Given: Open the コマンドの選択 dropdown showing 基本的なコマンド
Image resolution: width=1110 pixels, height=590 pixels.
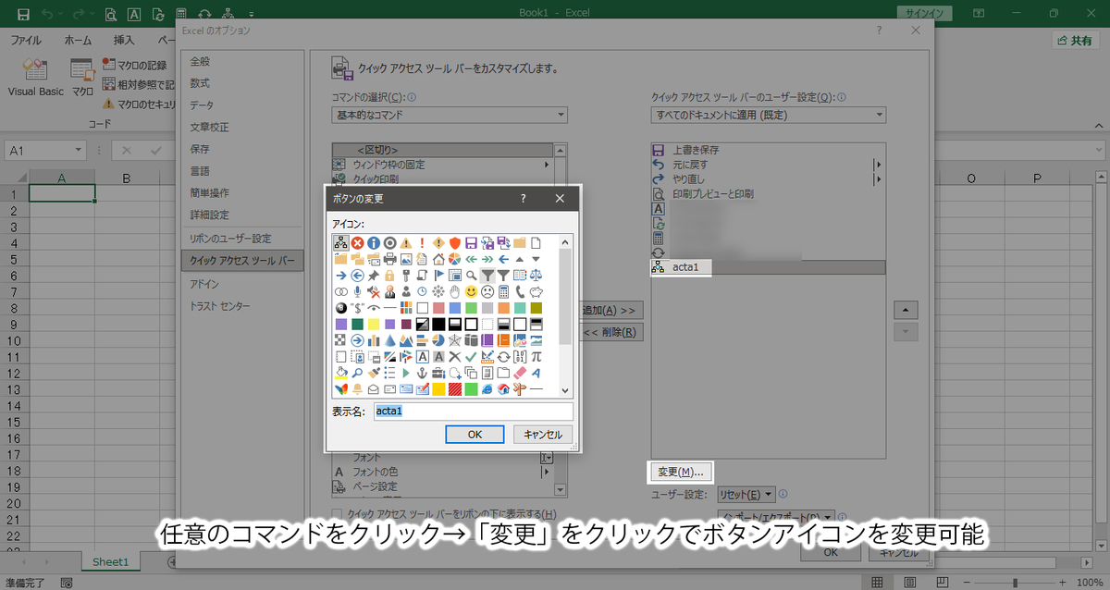Looking at the screenshot, I should pyautogui.click(x=560, y=115).
